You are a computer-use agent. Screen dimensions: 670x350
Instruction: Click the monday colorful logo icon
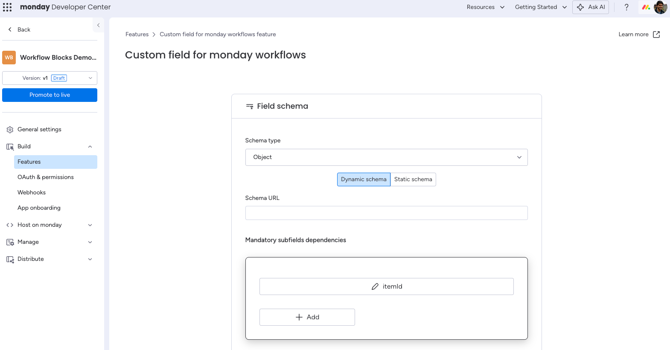[x=646, y=7]
